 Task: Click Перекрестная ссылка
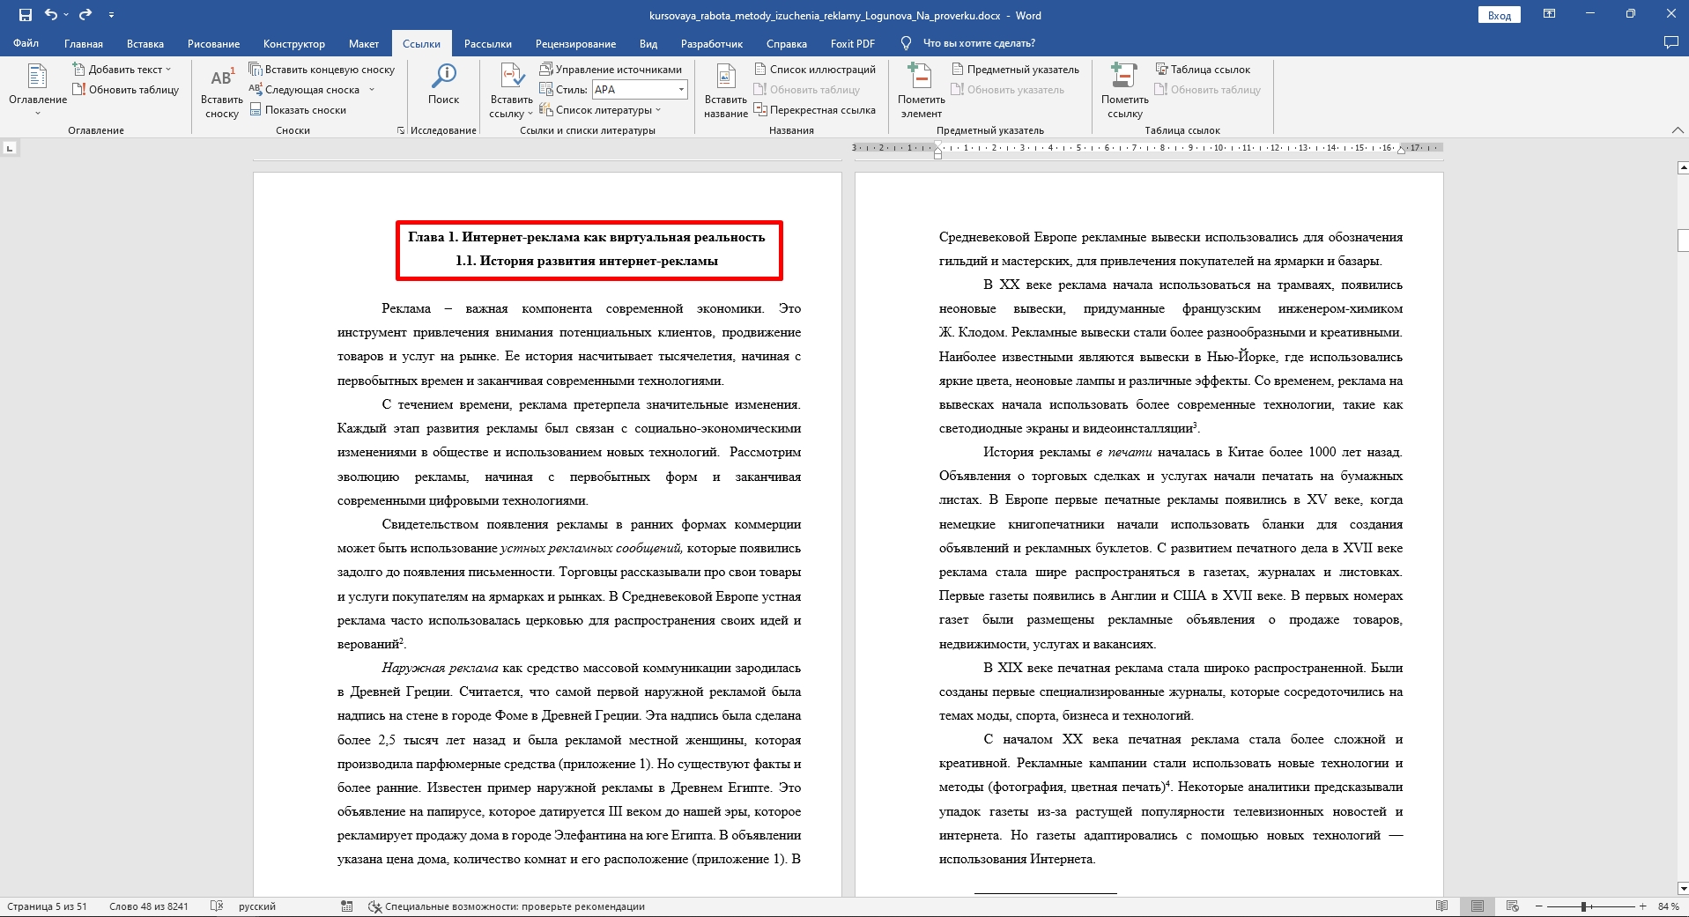point(815,109)
